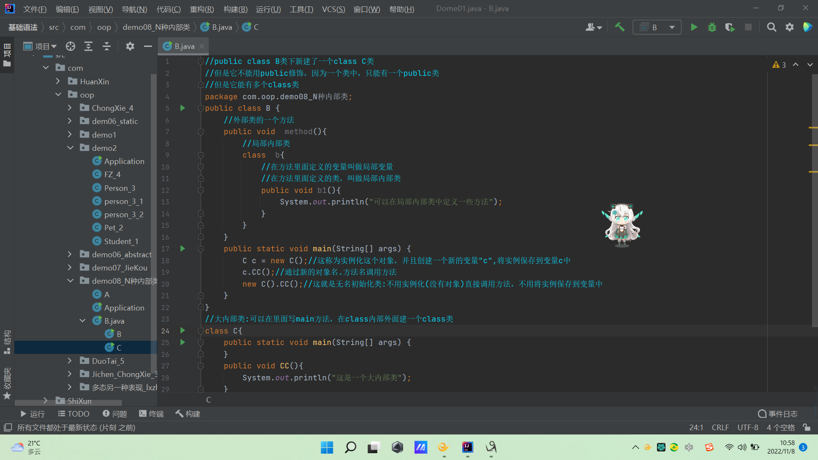This screenshot has height=460, width=818.
Task: Switch to the B.java editor tab
Action: (x=184, y=46)
